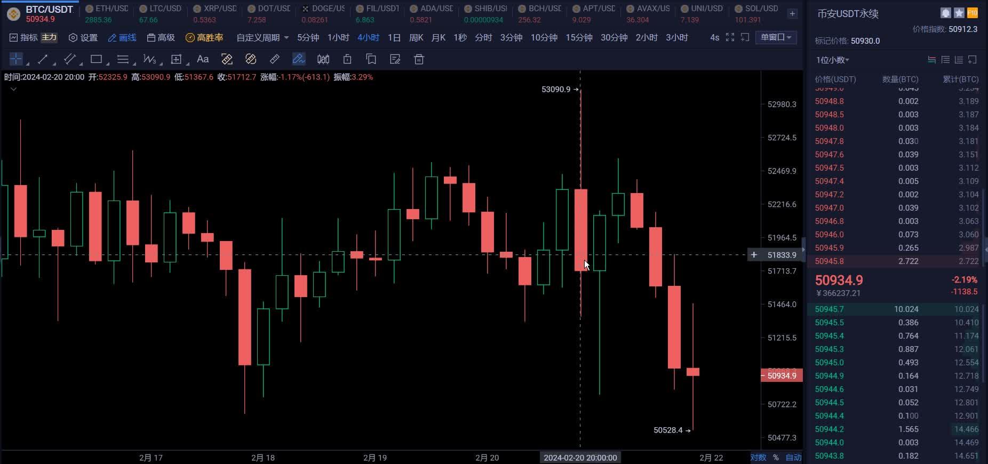Open the 高胜率 feature
The width and height of the screenshot is (988, 464).
(x=204, y=37)
